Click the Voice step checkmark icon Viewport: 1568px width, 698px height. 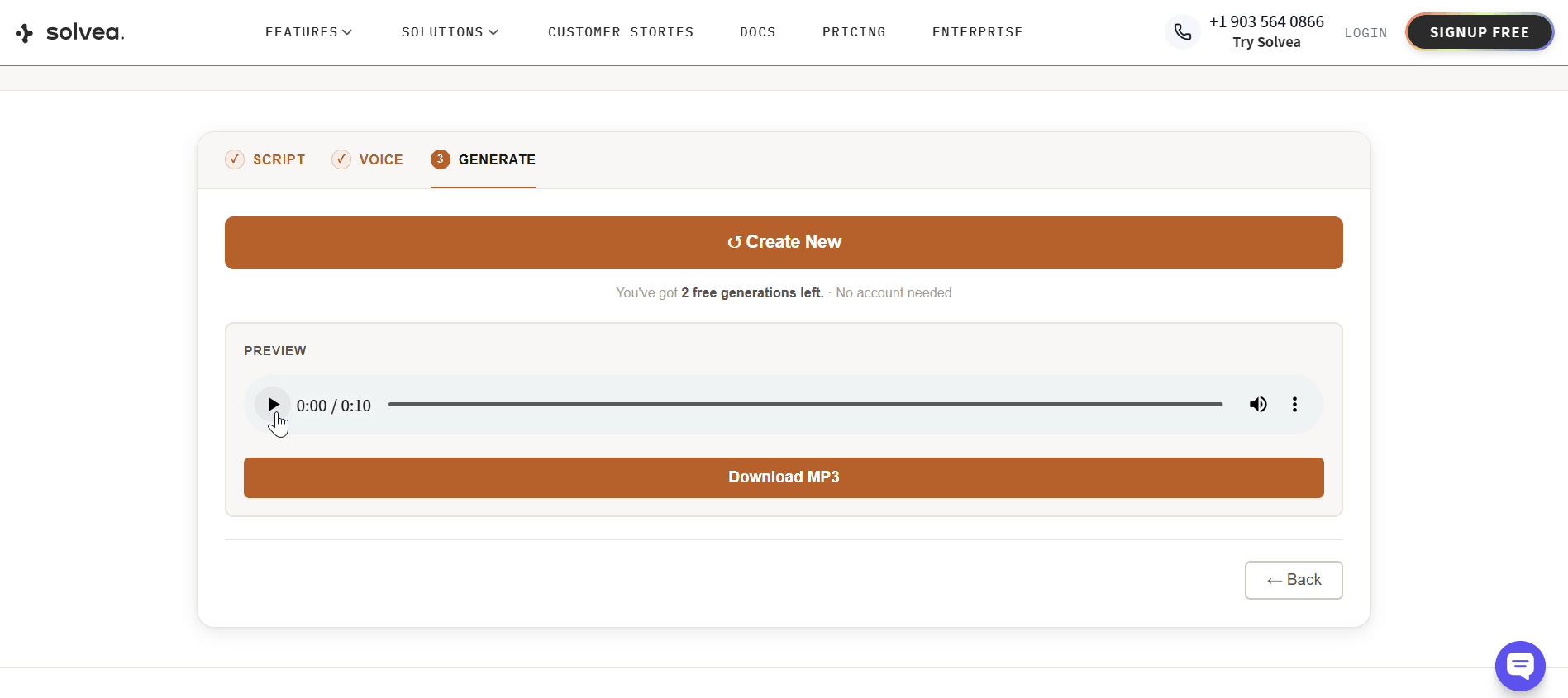click(x=341, y=159)
